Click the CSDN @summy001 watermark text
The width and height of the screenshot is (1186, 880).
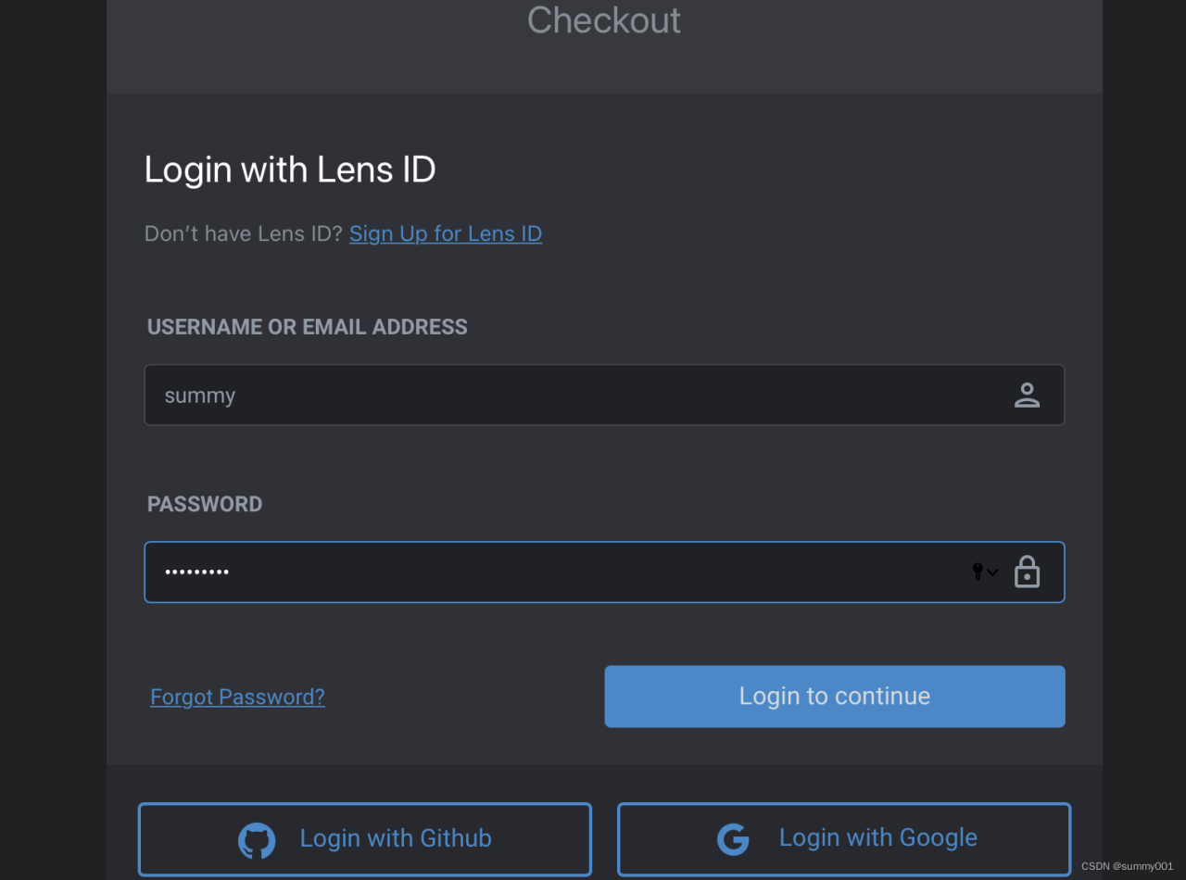[1127, 867]
